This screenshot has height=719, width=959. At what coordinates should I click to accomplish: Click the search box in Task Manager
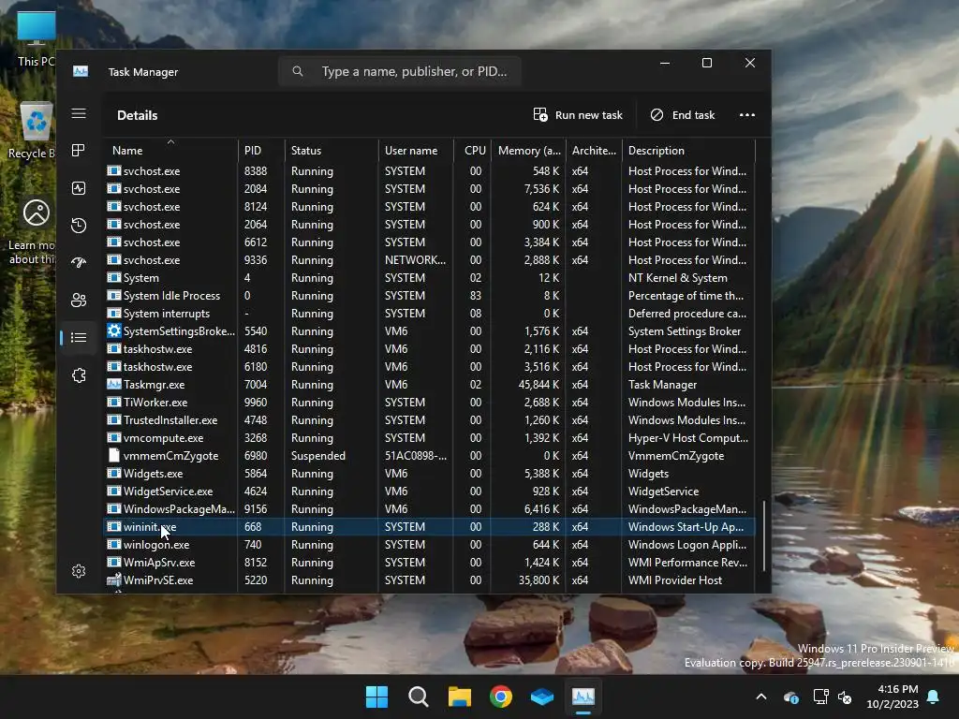(400, 71)
